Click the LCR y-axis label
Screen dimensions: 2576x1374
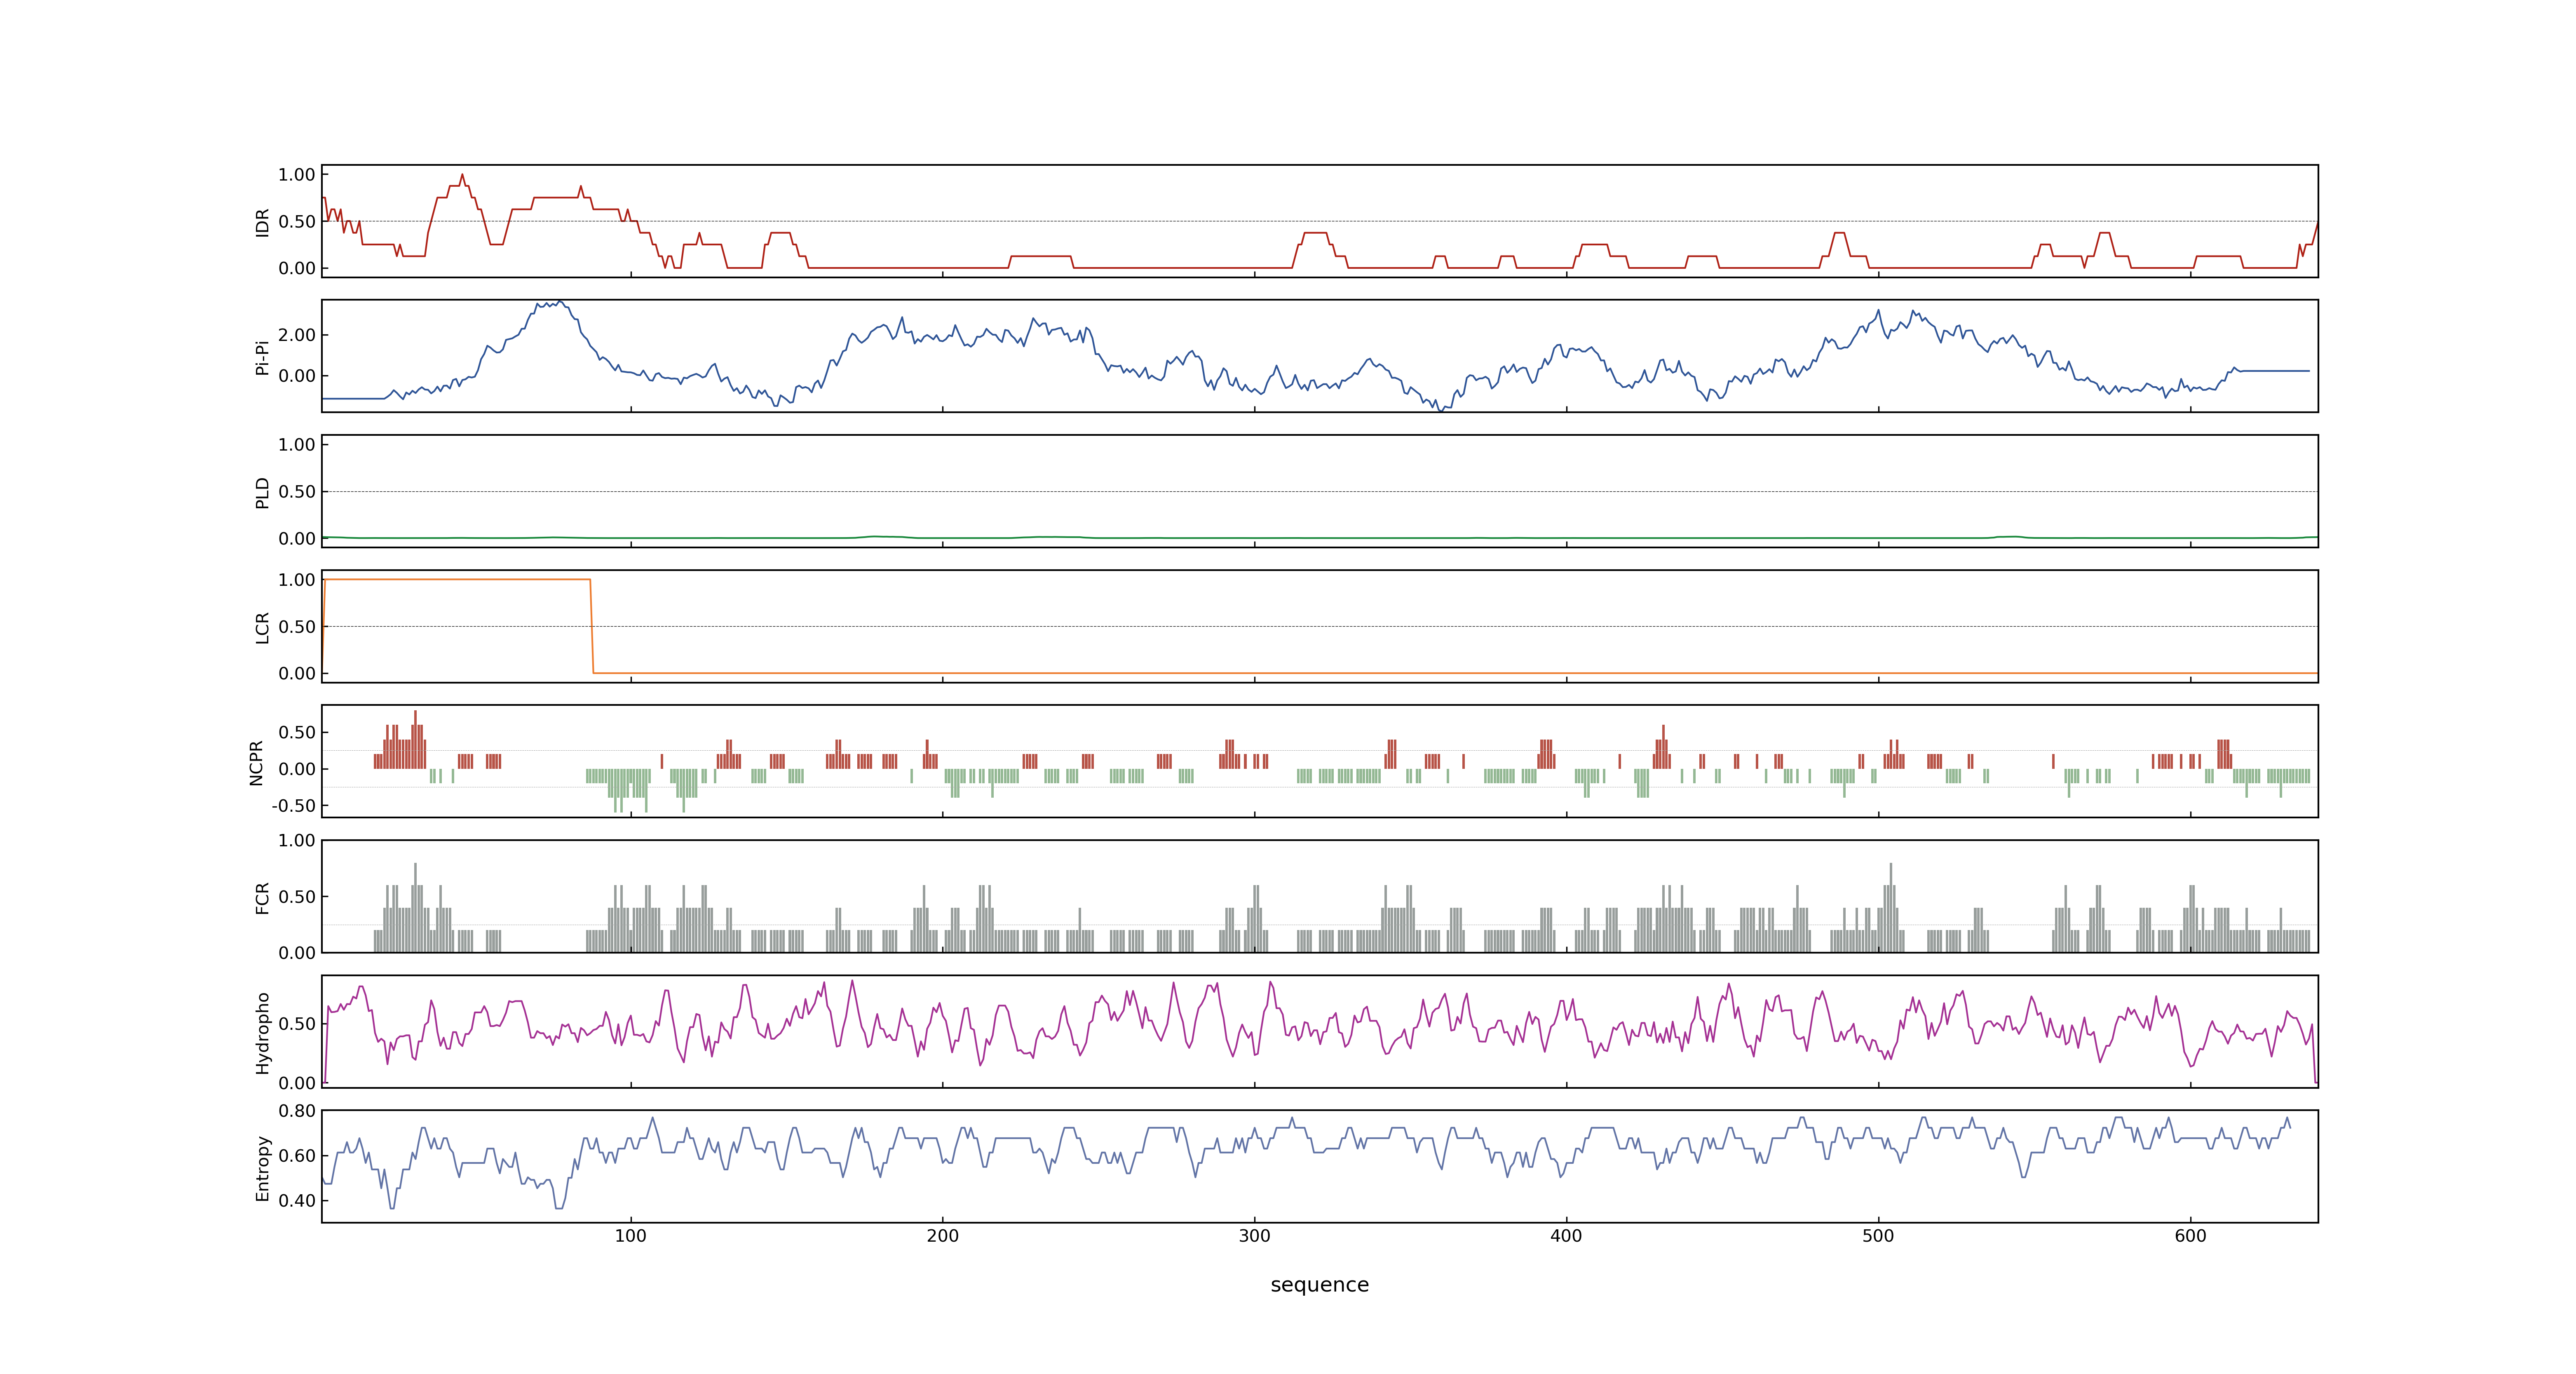(x=263, y=627)
